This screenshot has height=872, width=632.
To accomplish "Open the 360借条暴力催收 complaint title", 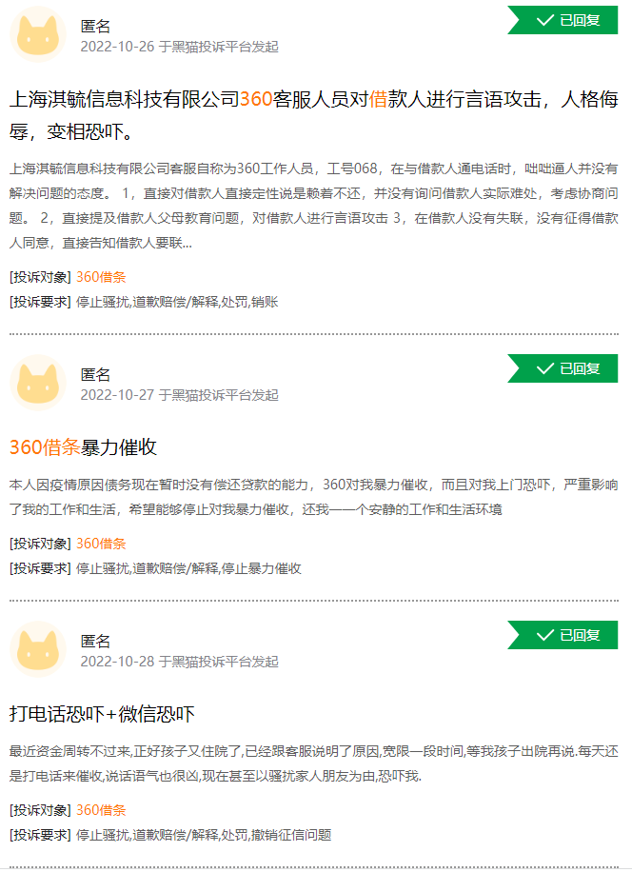I will [83, 447].
